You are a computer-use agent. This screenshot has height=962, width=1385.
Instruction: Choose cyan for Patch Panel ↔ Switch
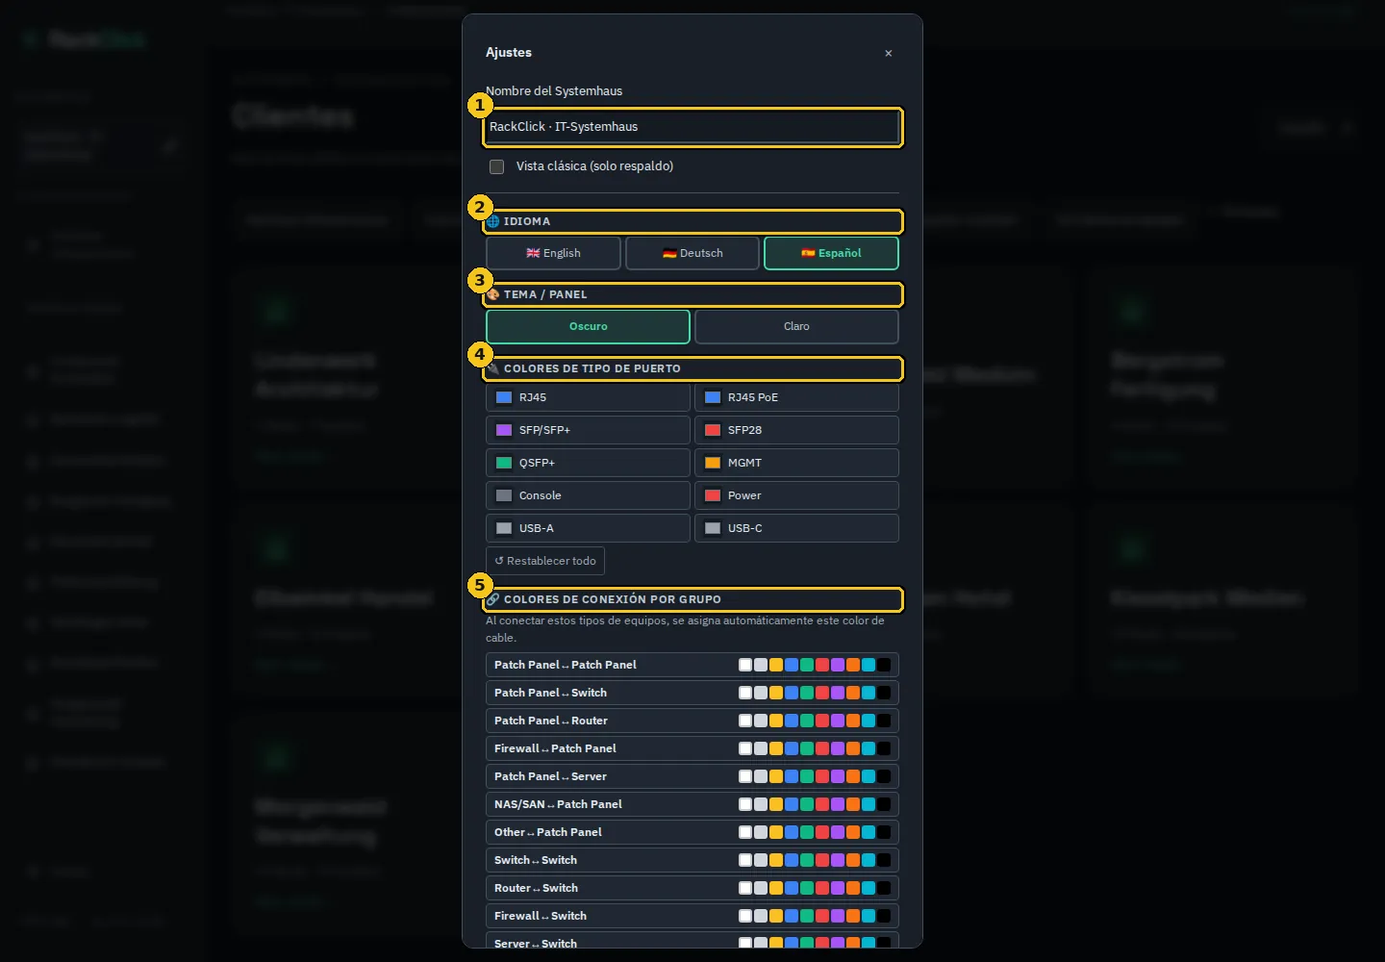869,693
